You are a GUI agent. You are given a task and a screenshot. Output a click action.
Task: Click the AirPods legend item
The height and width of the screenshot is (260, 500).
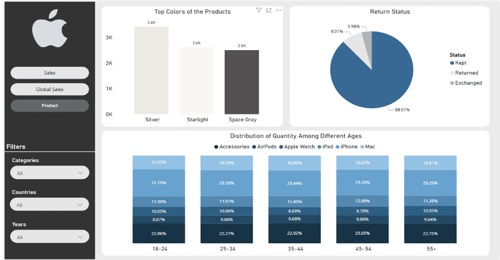(264, 147)
